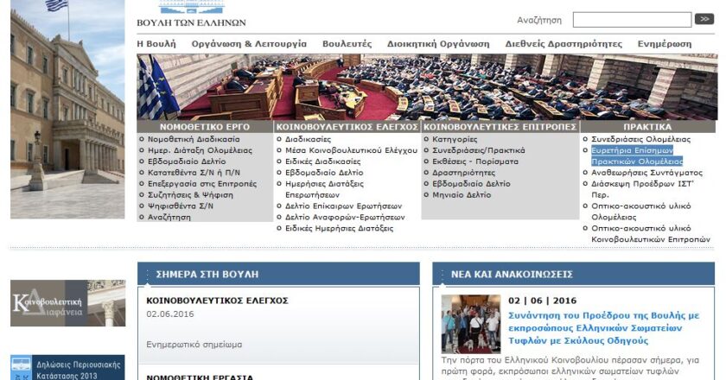Open highlighted Ευρετήρια Επίσημων Πρακτικών Ολομέλειας
This screenshot has width=726, height=380.
click(x=637, y=156)
